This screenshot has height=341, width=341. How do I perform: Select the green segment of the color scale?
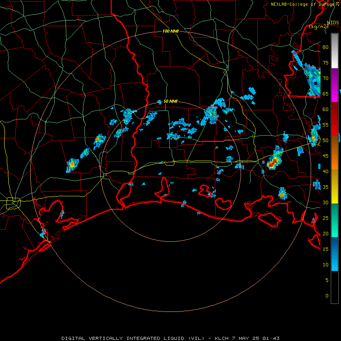pos(335,220)
